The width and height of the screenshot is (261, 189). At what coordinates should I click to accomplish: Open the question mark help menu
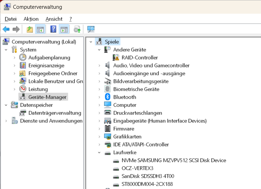point(71,19)
